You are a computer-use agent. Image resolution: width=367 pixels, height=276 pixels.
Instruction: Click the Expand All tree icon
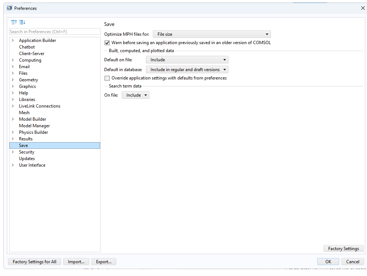22,22
